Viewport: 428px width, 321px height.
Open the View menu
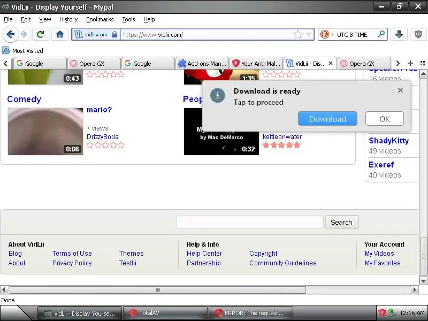tap(45, 19)
